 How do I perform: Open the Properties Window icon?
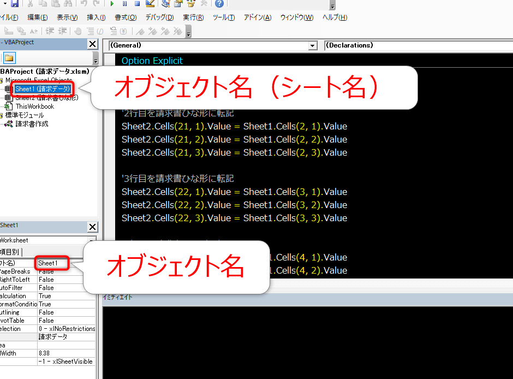click(x=178, y=3)
